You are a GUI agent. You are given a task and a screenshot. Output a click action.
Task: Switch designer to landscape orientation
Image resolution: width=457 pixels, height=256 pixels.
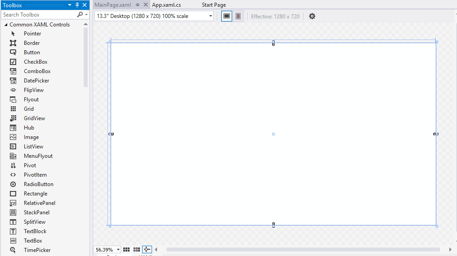point(226,16)
